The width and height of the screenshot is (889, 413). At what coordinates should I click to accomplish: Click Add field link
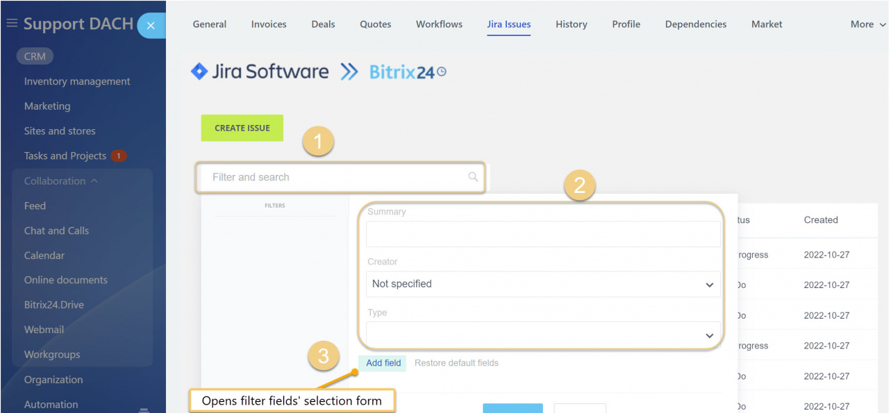tap(383, 363)
